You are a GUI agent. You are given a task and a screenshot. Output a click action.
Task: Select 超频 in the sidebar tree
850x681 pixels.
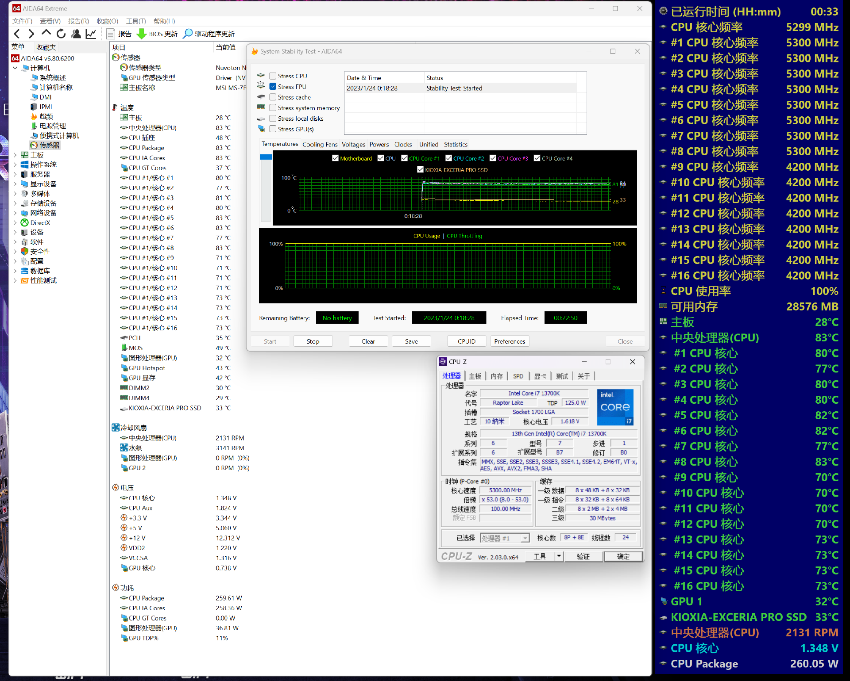[x=46, y=116]
